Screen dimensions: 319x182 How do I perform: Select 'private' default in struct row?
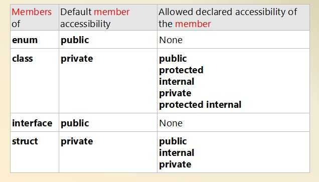pos(77,142)
